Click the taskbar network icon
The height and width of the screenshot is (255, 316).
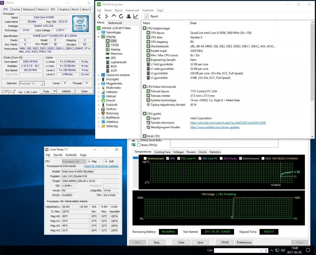(277, 250)
